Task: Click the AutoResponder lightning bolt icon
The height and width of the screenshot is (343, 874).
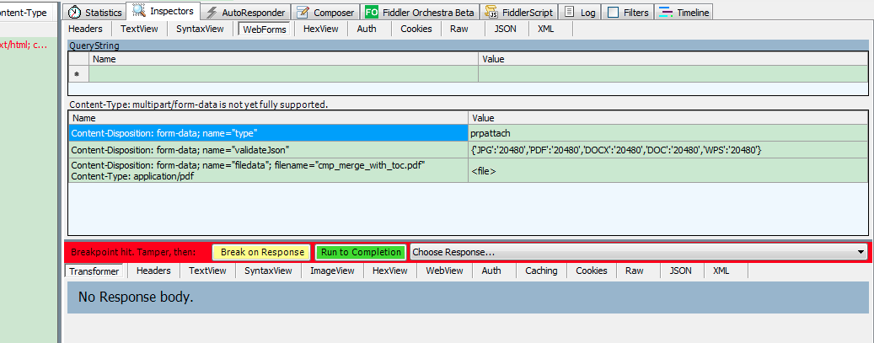Action: pyautogui.click(x=212, y=13)
